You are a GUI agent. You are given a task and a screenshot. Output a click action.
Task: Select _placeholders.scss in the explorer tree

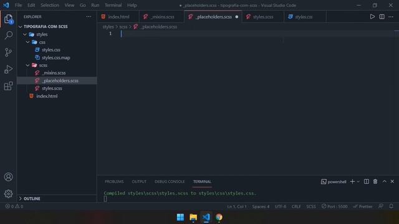tap(57, 80)
